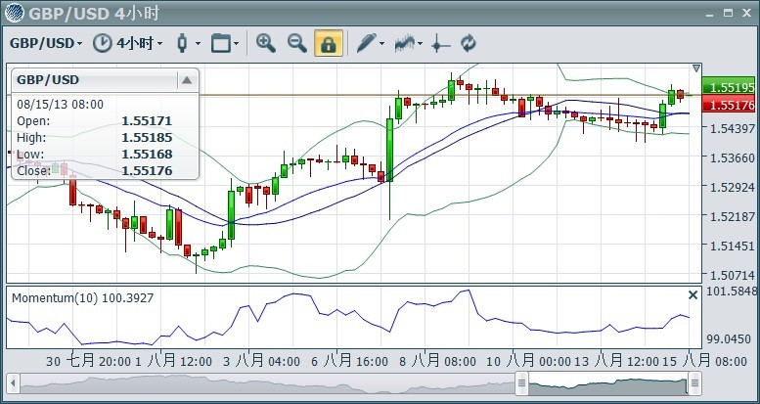Select the candlestick chart type icon
This screenshot has width=760, height=404.
[x=182, y=43]
